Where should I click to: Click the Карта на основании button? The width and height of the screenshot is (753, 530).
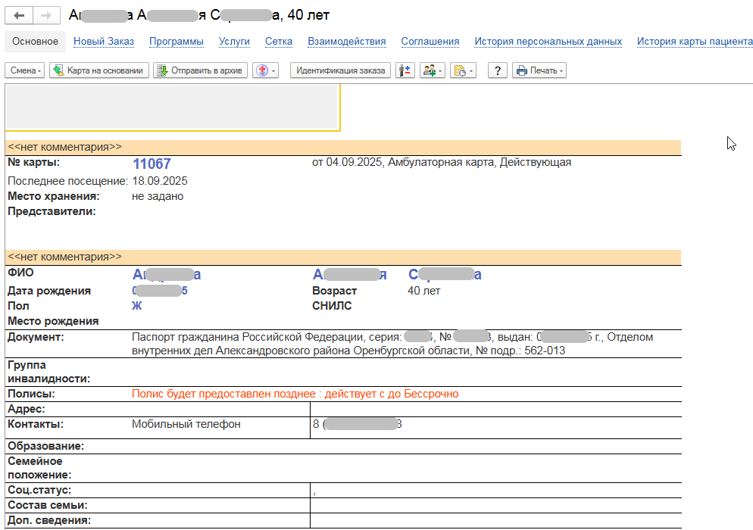pyautogui.click(x=99, y=70)
